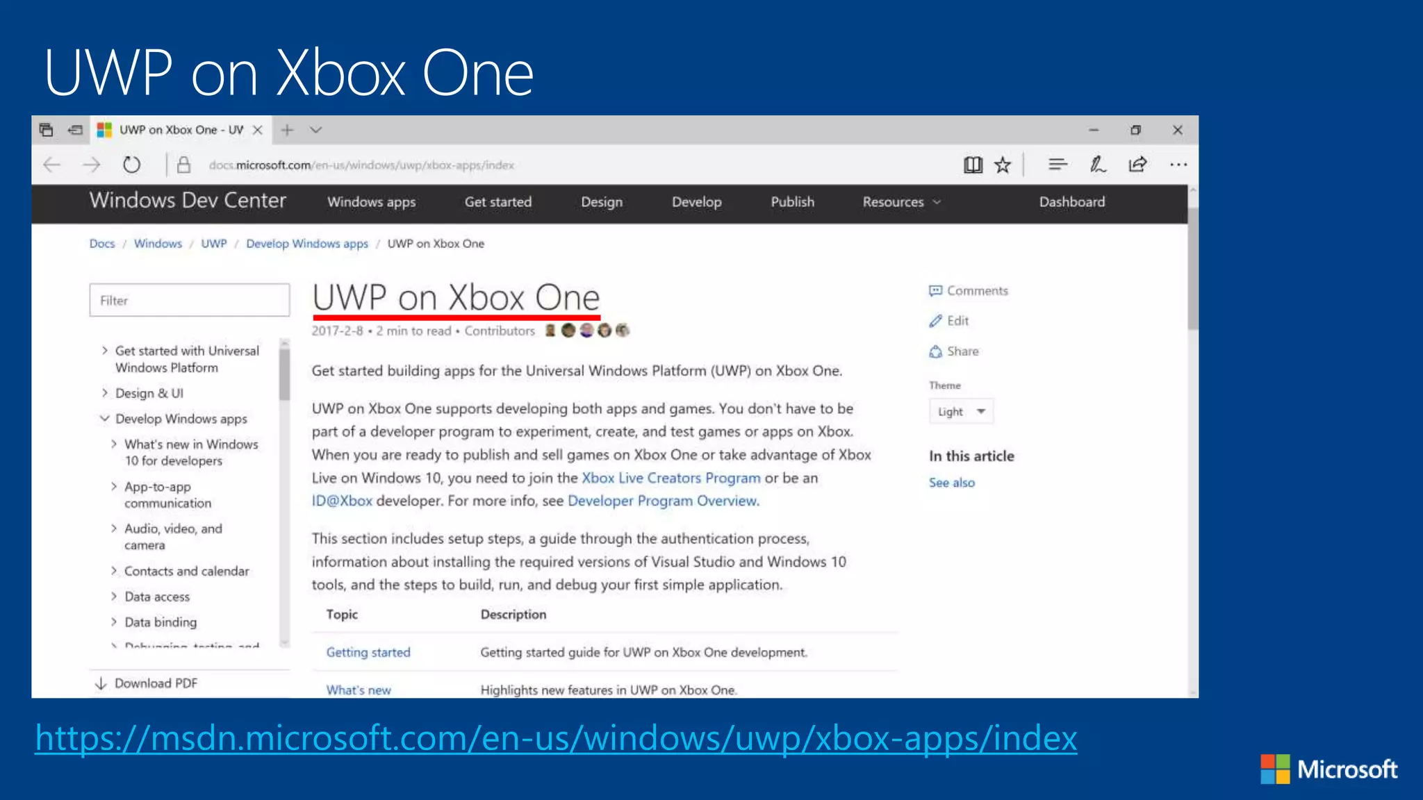Viewport: 1423px width, 800px height.
Task: Click the Windows breadcrumb link
Action: click(158, 244)
